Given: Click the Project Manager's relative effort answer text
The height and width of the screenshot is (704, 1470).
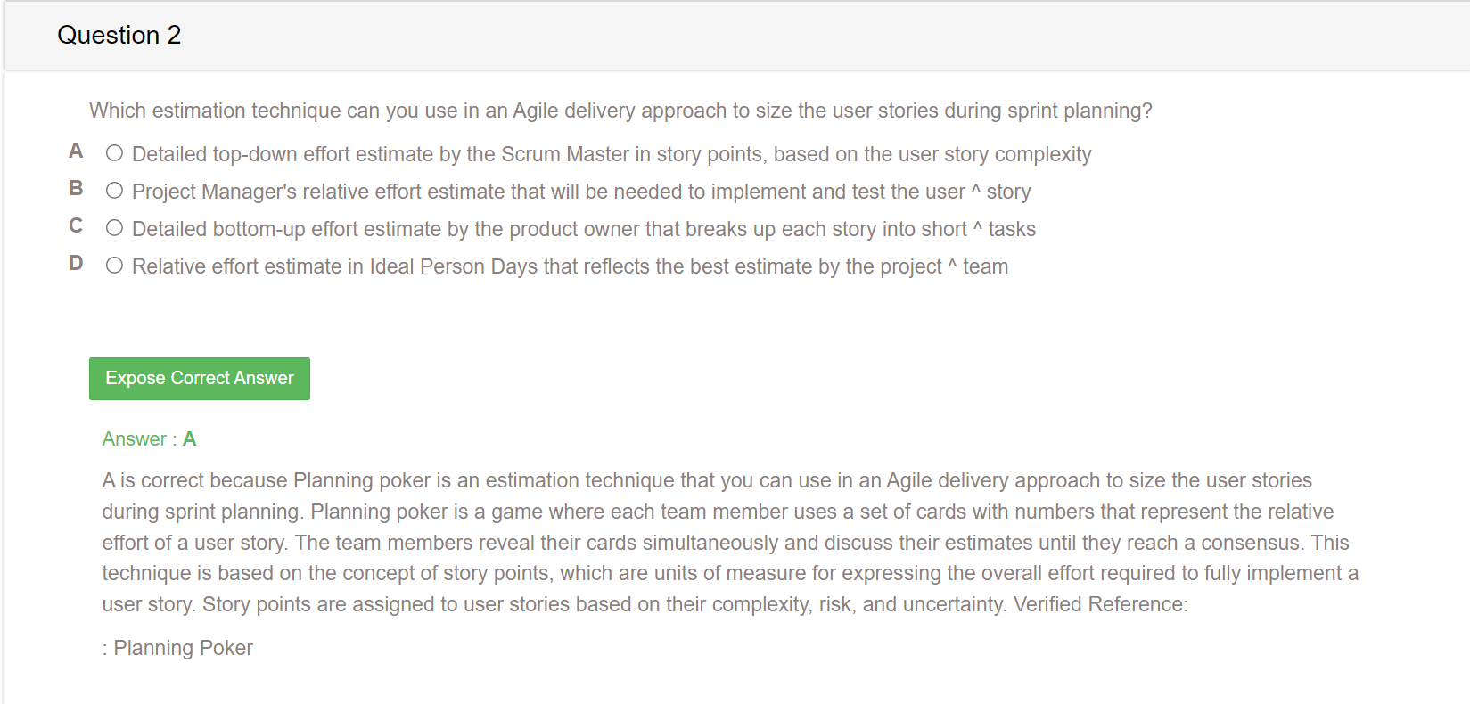Looking at the screenshot, I should tap(581, 192).
